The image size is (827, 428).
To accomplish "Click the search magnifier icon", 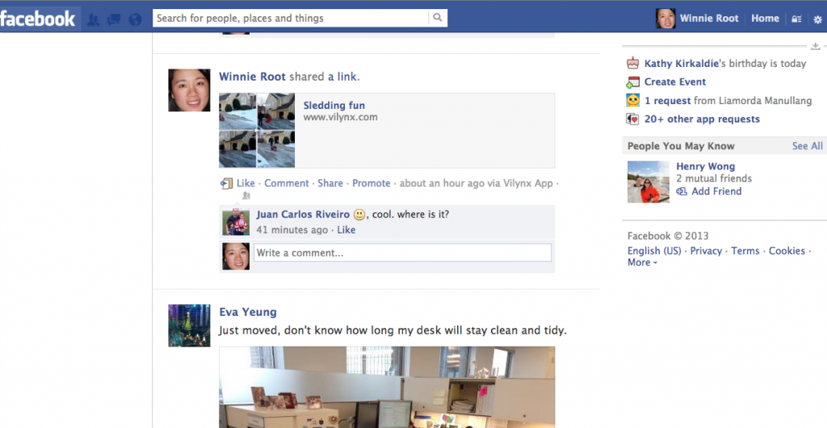I will pyautogui.click(x=437, y=18).
